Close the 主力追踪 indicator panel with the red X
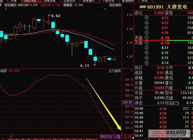The width and height of the screenshot is (193, 140). (x=132, y=71)
